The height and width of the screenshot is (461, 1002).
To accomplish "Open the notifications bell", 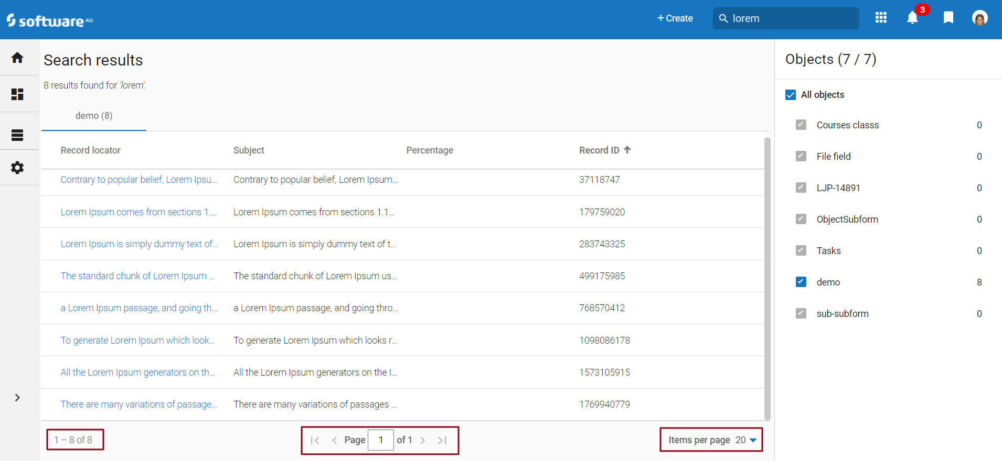I will [913, 18].
